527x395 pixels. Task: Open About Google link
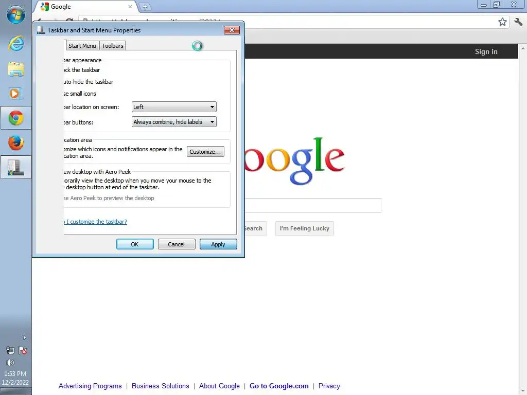pyautogui.click(x=219, y=386)
